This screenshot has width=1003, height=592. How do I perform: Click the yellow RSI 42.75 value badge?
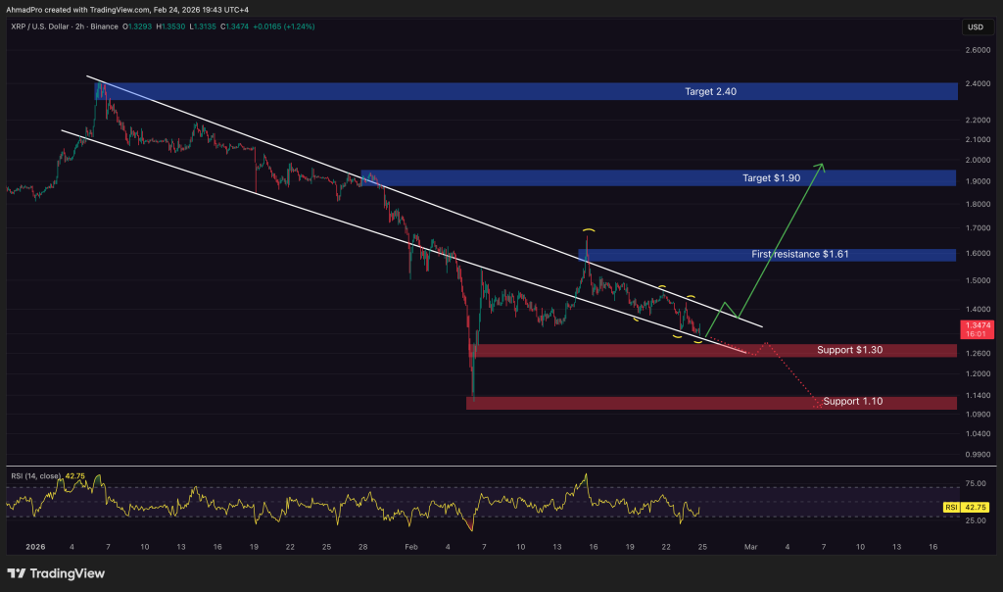974,507
